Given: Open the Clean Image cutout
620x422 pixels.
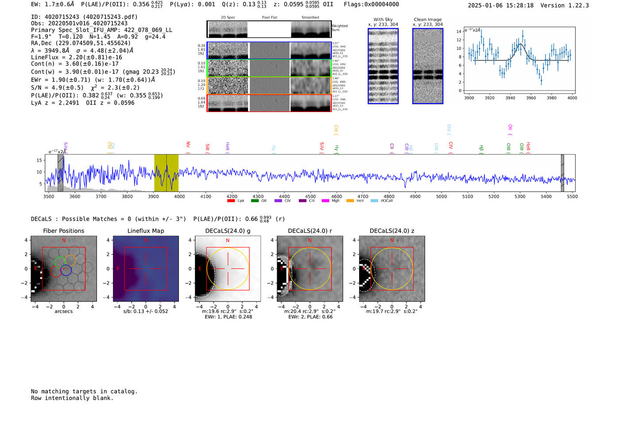Looking at the screenshot, I should tap(428, 66).
